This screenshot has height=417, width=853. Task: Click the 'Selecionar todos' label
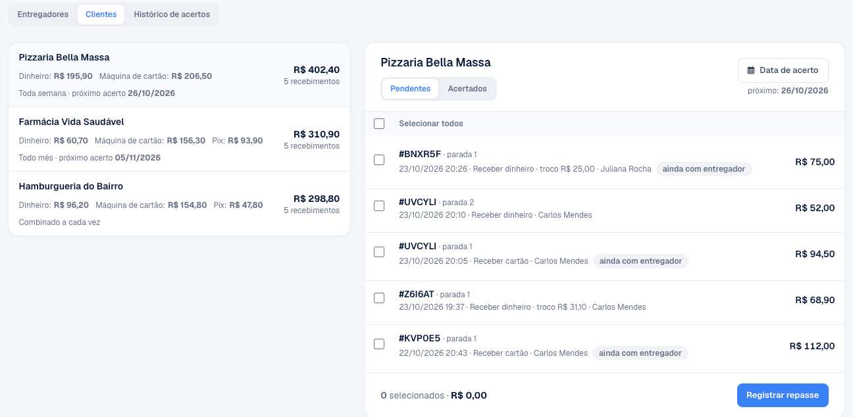pos(431,124)
